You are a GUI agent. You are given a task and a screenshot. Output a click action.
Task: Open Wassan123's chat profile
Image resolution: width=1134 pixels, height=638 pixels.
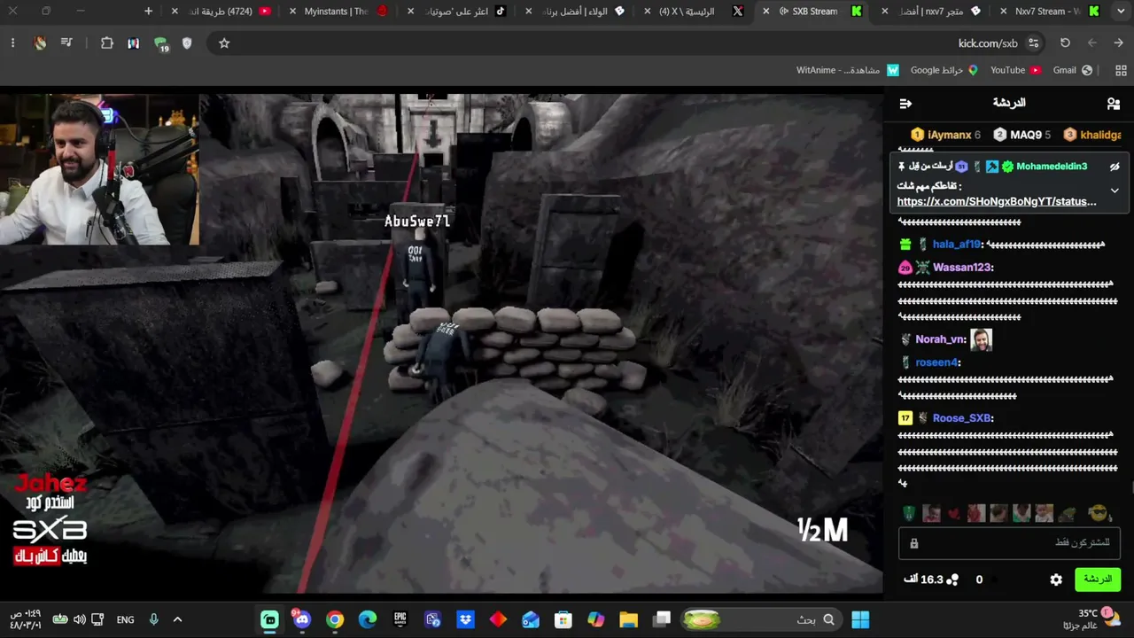[961, 268]
